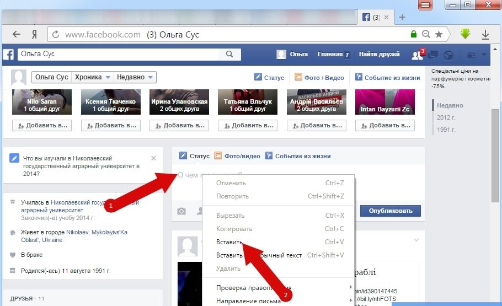Click the magnifier icon in the address bar
Image resolution: width=502 pixels, height=306 pixels.
[426, 34]
